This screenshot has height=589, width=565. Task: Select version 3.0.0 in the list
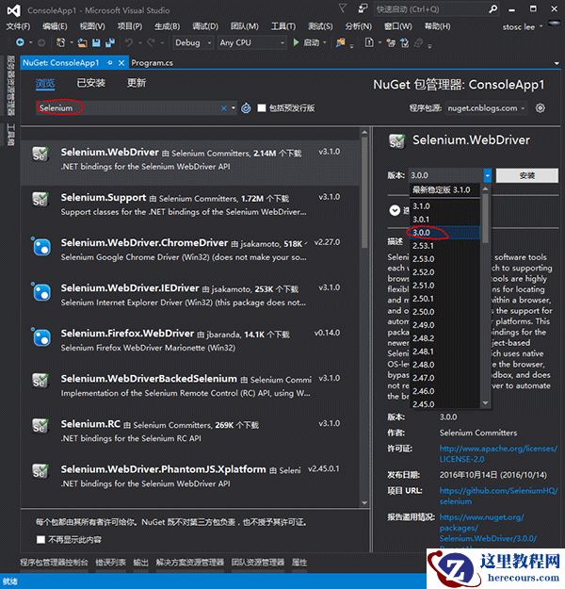click(421, 232)
